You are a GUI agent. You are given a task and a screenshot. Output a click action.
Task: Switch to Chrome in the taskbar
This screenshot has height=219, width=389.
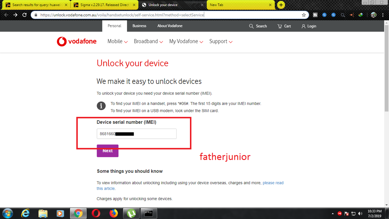[x=78, y=214]
